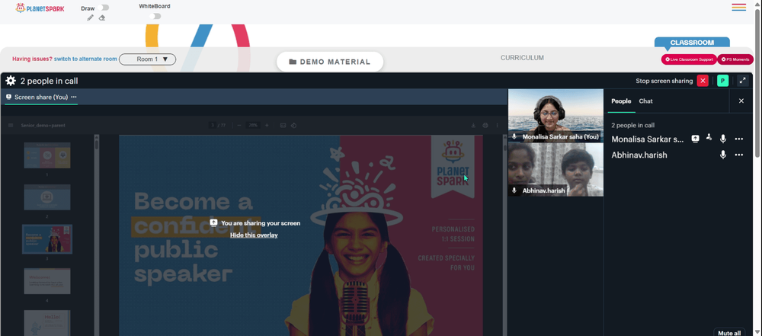Mute Monalisa Sarkar in people list

(723, 139)
